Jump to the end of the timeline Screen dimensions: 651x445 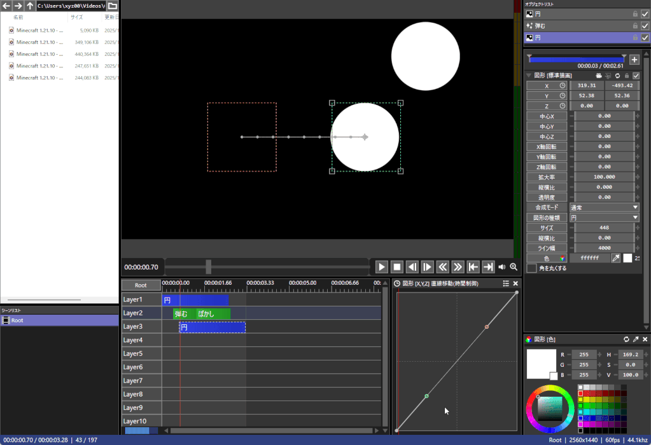[x=488, y=267]
